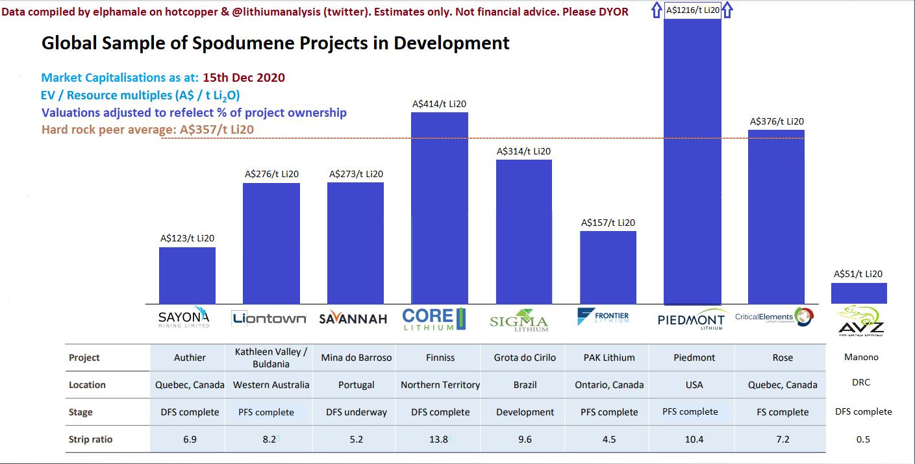Viewport: 915px width, 464px height.
Task: Select the 'A$376/t Li20' bar label
Action: pos(777,121)
